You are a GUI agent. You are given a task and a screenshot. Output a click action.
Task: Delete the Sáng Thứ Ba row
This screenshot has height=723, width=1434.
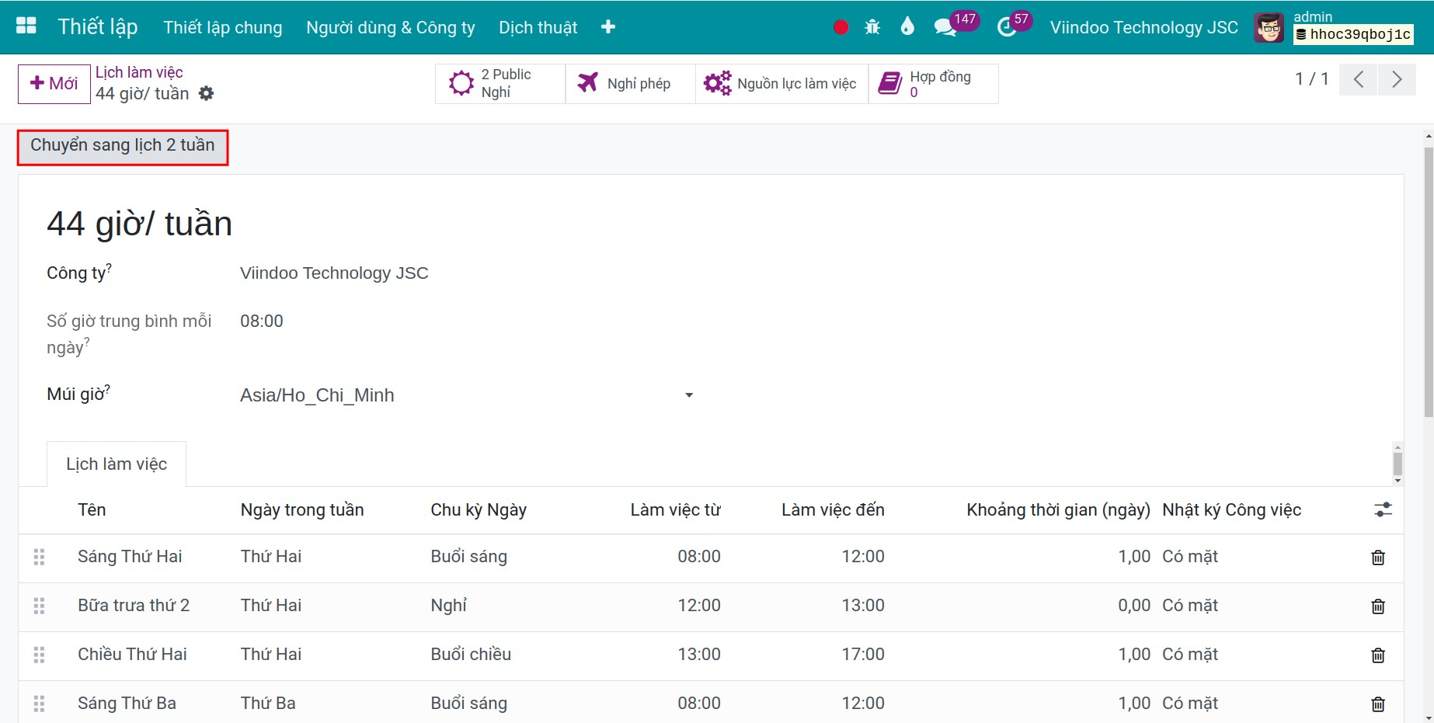[1378, 704]
